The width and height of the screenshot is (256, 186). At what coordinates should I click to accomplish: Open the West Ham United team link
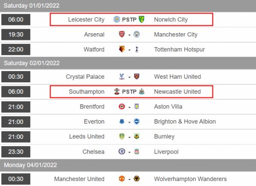pos(178,77)
